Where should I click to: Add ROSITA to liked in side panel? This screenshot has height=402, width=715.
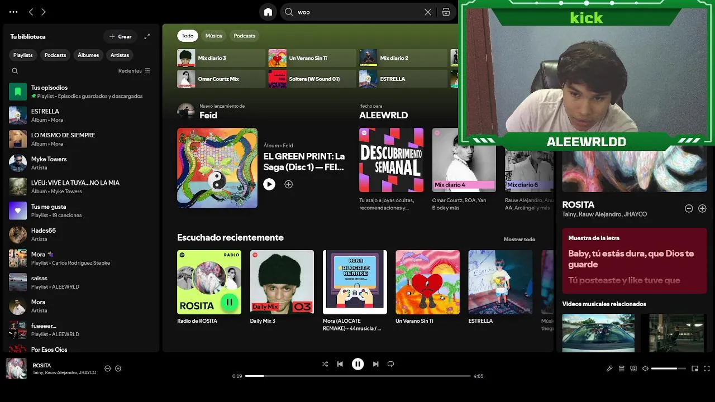702,208
